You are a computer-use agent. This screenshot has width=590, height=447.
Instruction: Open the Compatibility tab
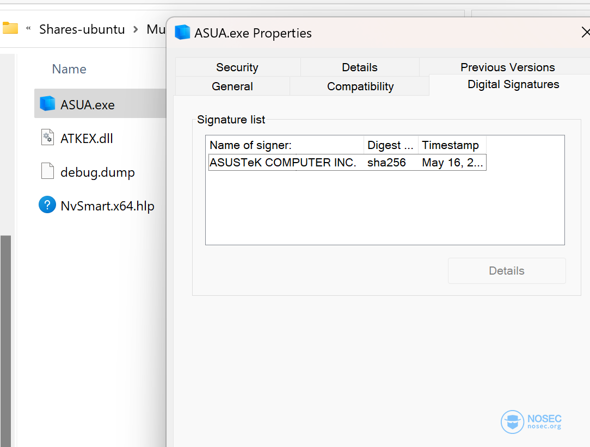pyautogui.click(x=360, y=86)
